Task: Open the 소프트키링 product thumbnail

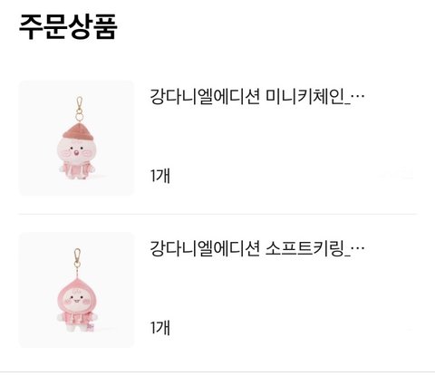Action: click(76, 290)
